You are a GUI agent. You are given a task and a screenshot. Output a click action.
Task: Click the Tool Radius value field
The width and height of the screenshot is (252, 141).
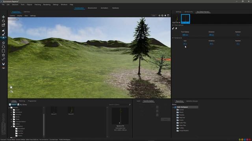(185, 35)
